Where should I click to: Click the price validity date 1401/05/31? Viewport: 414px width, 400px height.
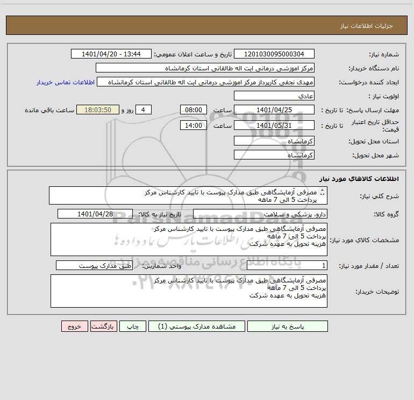pyautogui.click(x=274, y=125)
